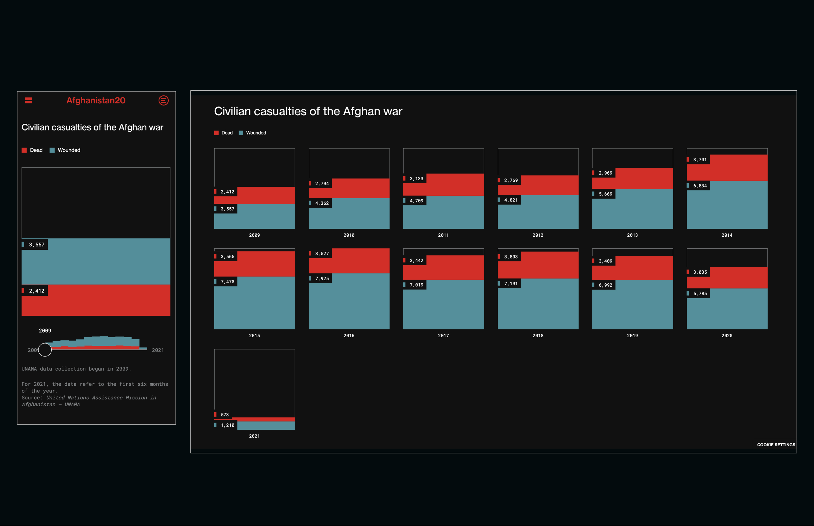Screen dimensions: 814x526
Task: Click the Dead legend marker above the small multiples
Action: coord(216,132)
